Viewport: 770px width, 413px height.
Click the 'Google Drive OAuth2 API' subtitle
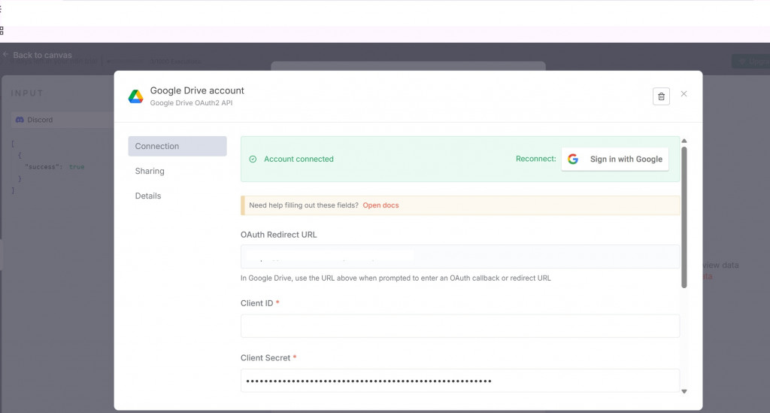(191, 102)
